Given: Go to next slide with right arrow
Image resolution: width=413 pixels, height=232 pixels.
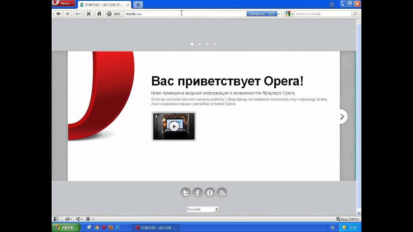Looking at the screenshot, I should (342, 117).
